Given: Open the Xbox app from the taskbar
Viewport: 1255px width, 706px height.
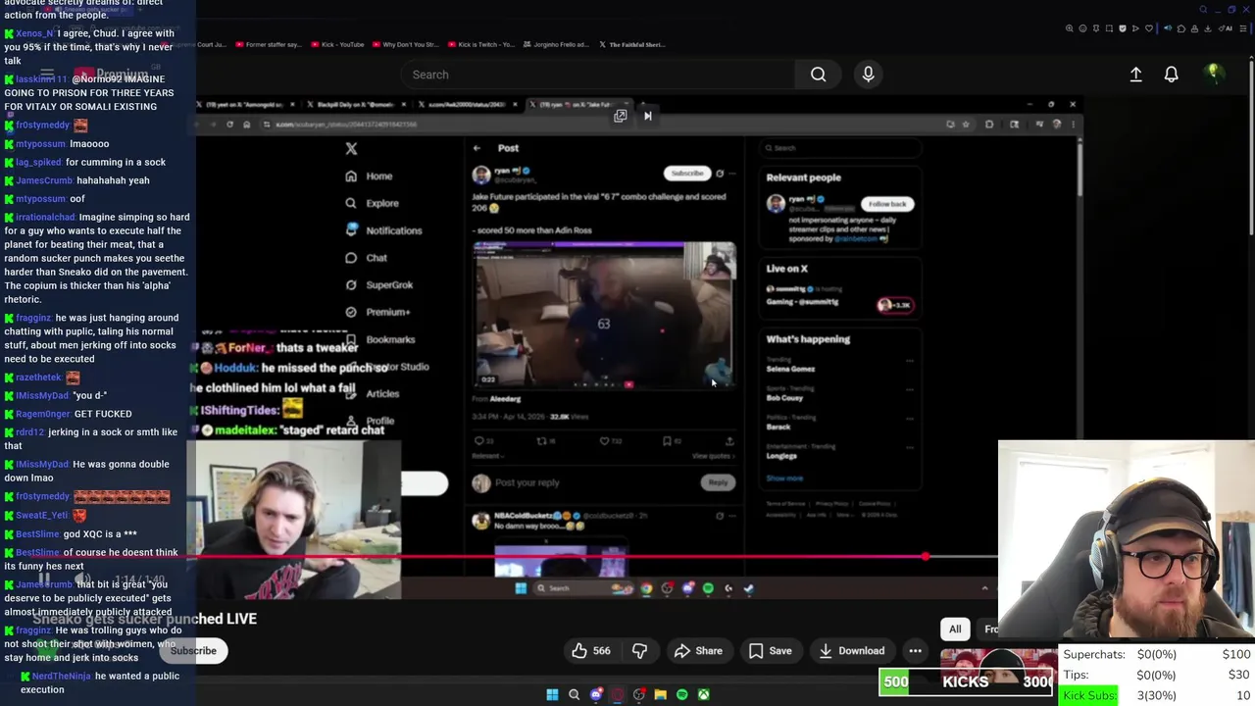Looking at the screenshot, I should (x=703, y=694).
